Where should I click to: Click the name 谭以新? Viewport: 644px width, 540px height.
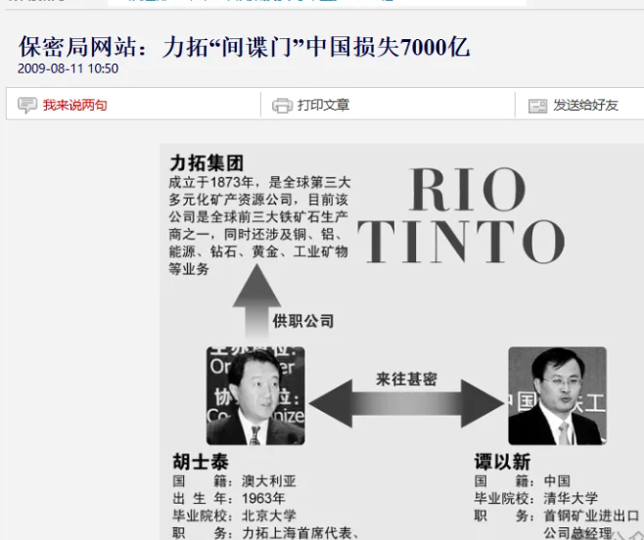click(502, 462)
